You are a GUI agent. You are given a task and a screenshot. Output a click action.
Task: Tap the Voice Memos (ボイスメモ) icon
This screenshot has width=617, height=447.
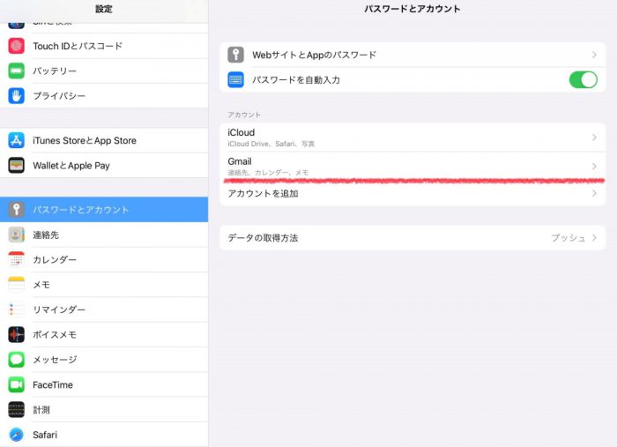pyautogui.click(x=16, y=334)
